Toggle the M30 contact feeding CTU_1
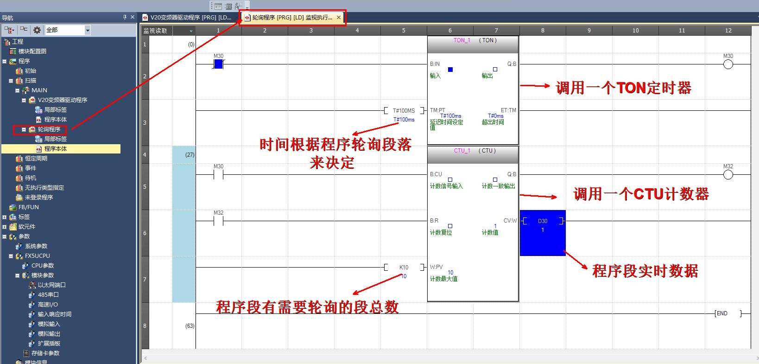 (218, 175)
